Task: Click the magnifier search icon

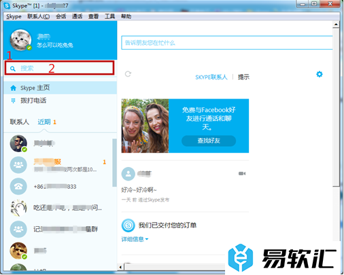Action: (13, 69)
